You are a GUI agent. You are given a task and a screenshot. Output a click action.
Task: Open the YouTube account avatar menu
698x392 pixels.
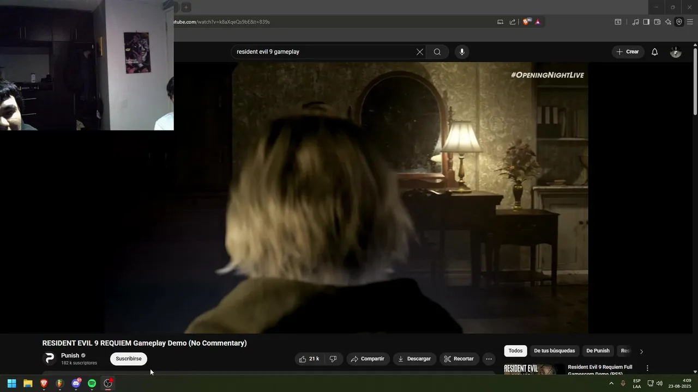pos(676,52)
